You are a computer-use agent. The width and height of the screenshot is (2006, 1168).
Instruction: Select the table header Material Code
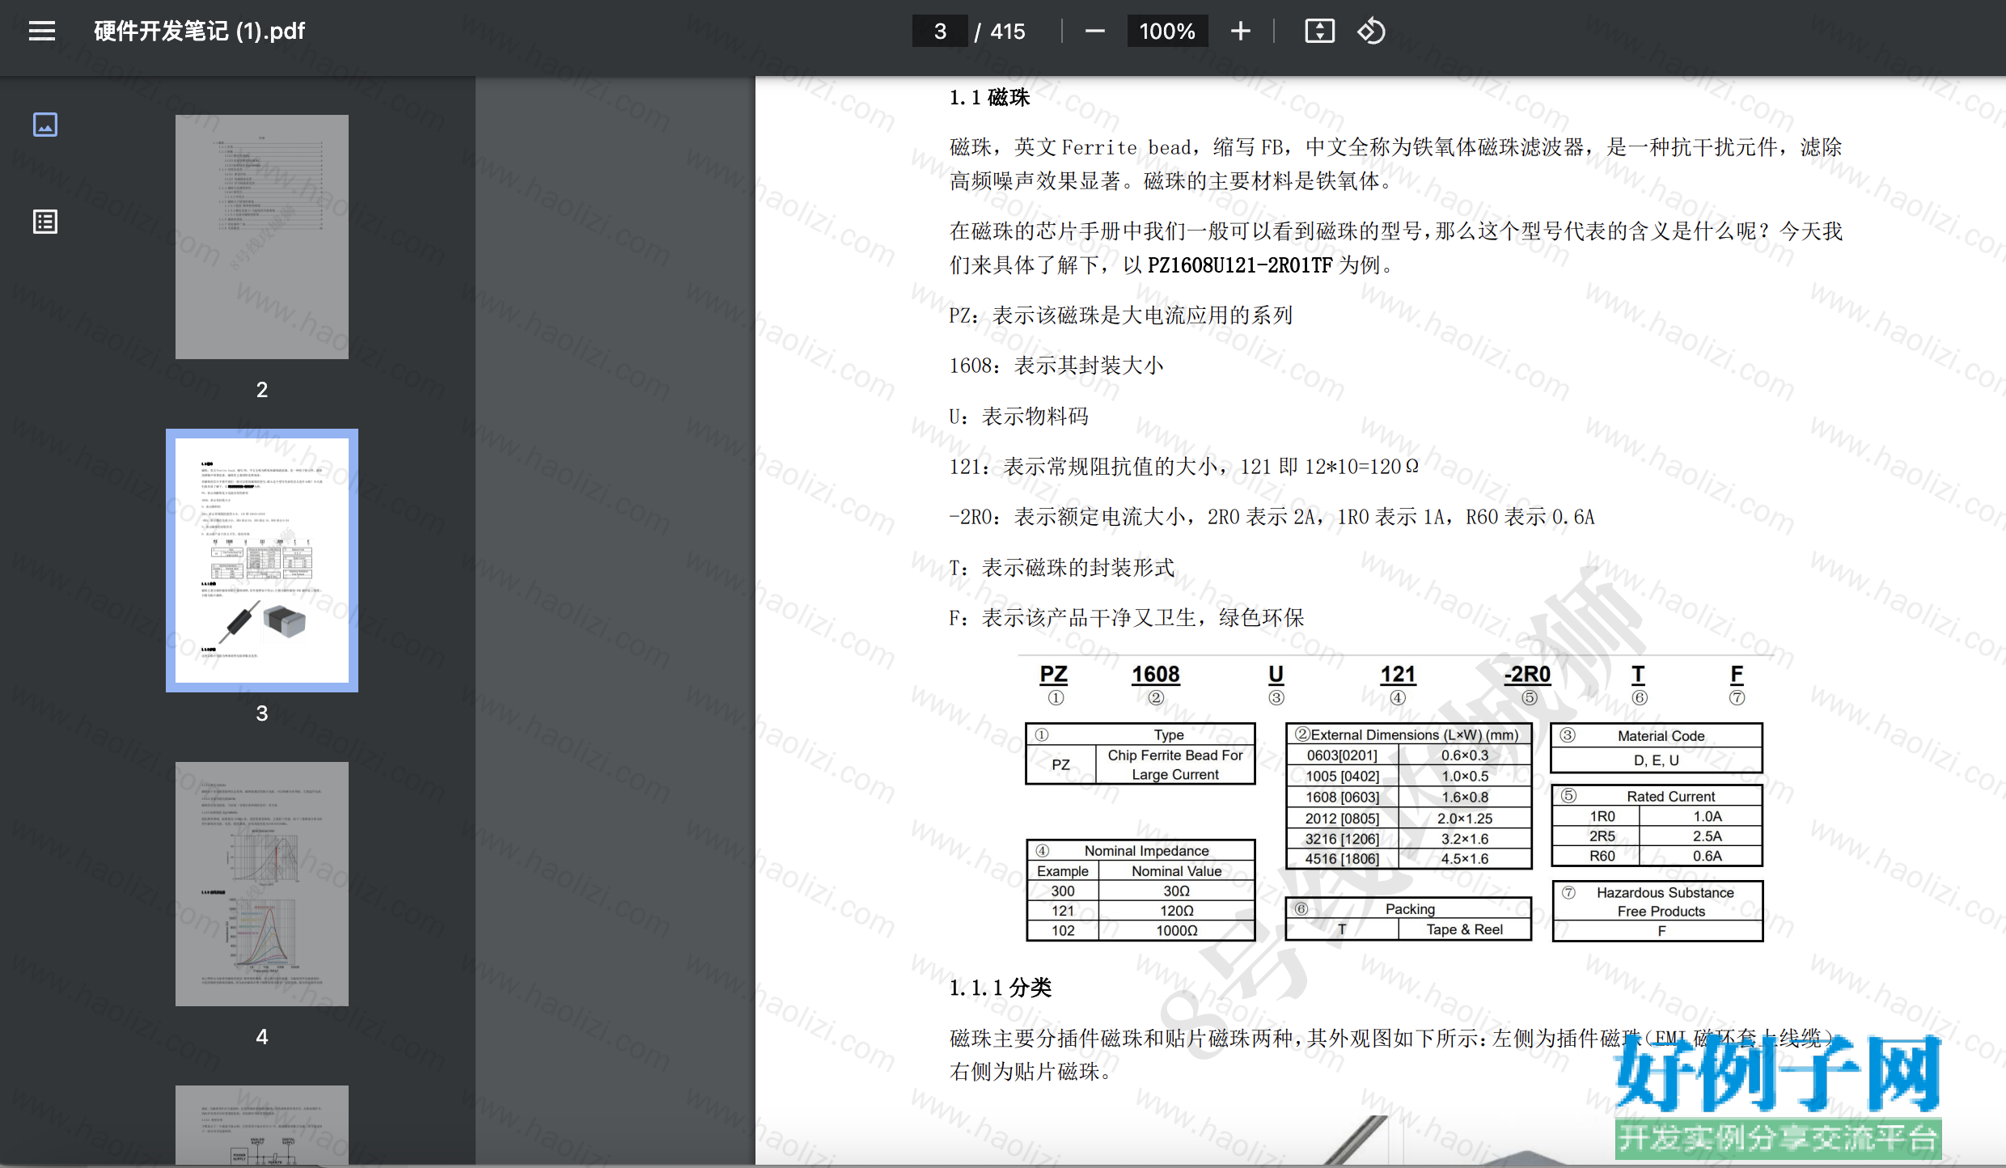pos(1661,736)
